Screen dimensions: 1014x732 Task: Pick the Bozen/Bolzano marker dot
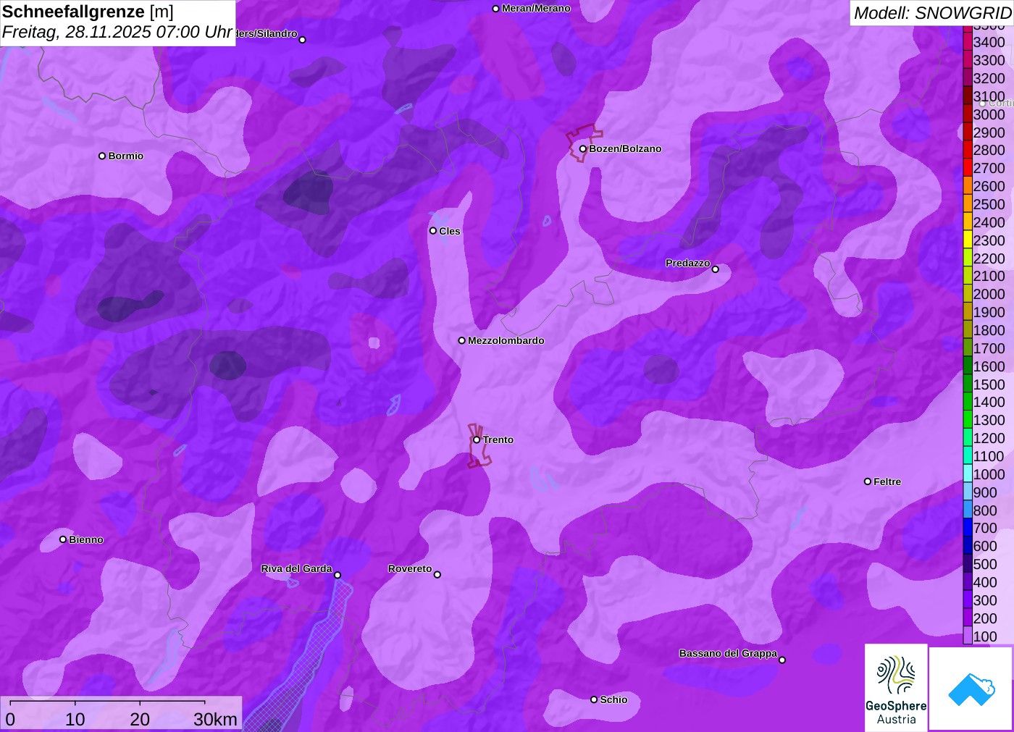click(x=583, y=149)
